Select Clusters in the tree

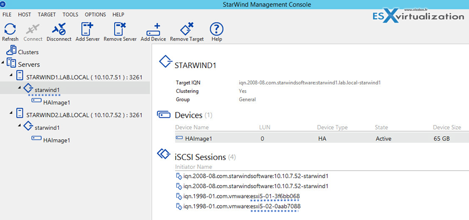29,52
